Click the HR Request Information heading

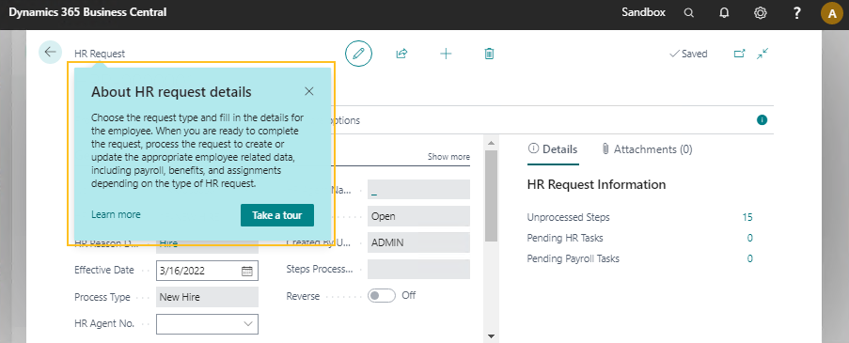[596, 184]
